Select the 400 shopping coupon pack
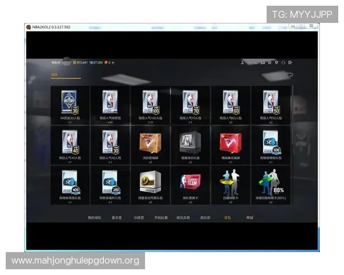The image size is (344, 275). click(70, 181)
